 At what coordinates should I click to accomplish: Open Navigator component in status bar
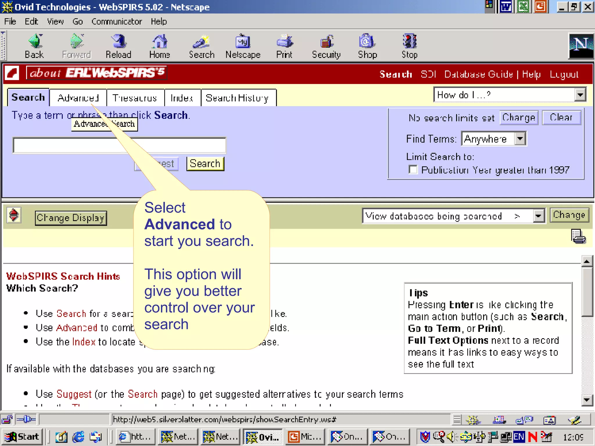pyautogui.click(x=473, y=420)
